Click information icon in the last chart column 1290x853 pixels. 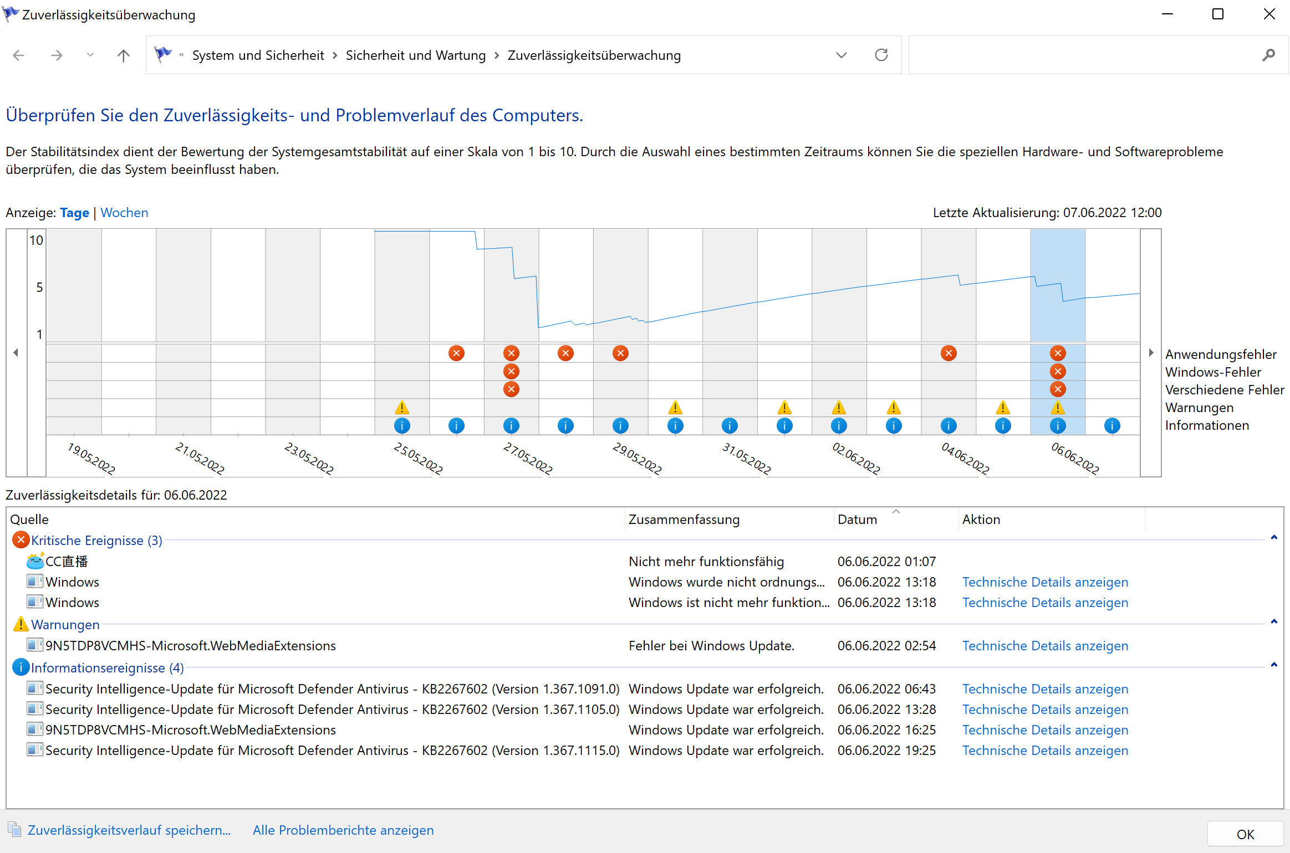[1111, 425]
